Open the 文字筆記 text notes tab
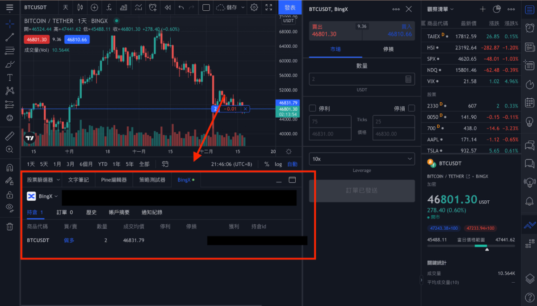537x306 pixels. point(79,180)
